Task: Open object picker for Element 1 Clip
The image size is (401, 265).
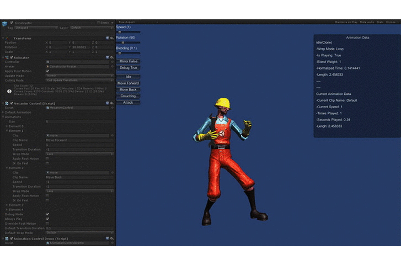Action: click(112, 135)
